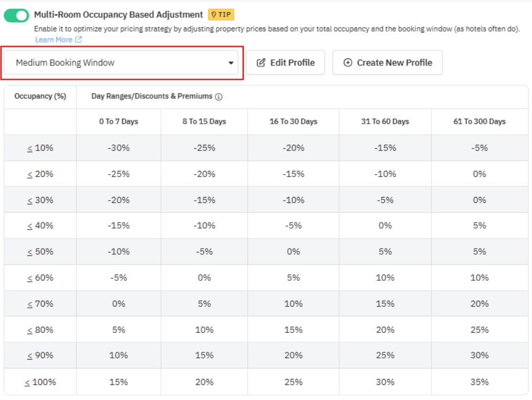
Task: Select the 16 To 30 Days column header
Action: click(x=293, y=121)
